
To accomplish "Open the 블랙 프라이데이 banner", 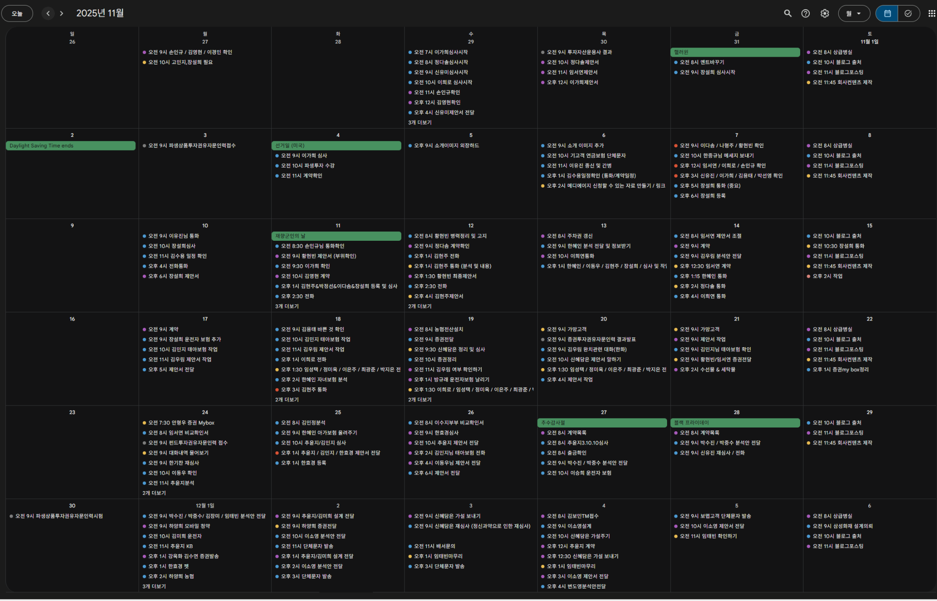I will coord(735,423).
